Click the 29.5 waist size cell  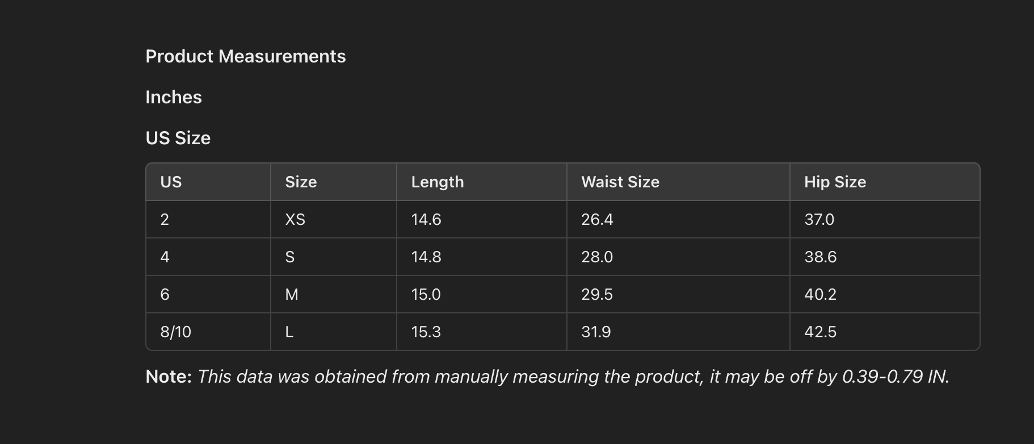click(x=597, y=294)
